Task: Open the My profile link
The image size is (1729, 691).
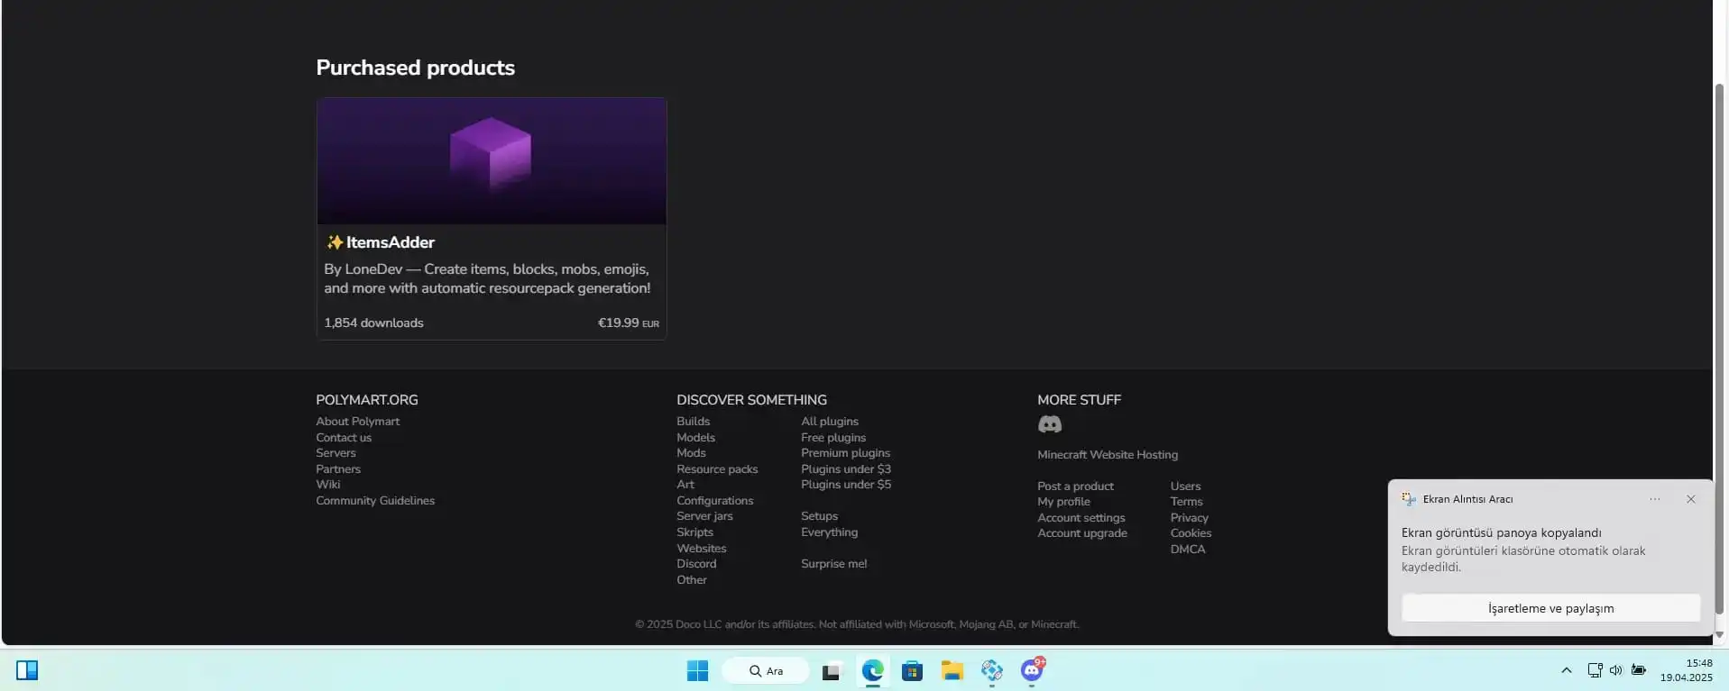Action: coord(1063,502)
